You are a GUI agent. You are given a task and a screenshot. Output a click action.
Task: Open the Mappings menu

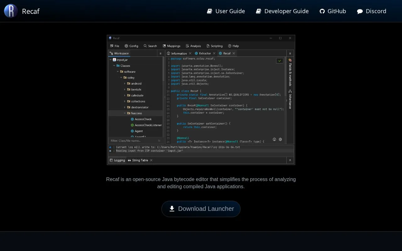pyautogui.click(x=171, y=46)
